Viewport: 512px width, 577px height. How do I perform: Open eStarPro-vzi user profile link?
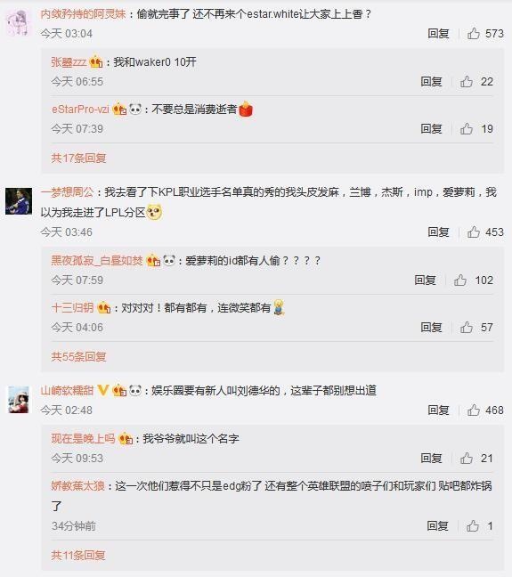(x=80, y=110)
